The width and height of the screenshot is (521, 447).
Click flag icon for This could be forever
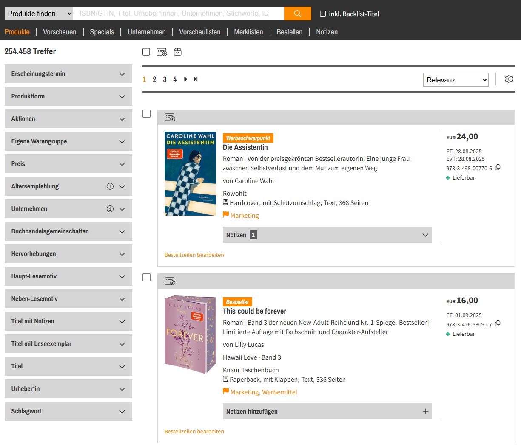tap(226, 391)
